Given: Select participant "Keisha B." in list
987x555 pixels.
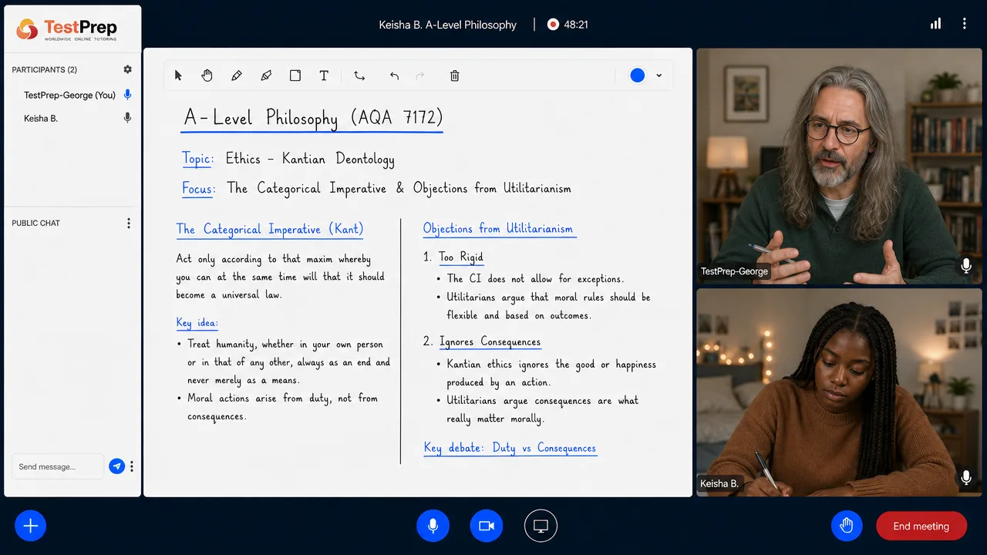Looking at the screenshot, I should coord(41,119).
